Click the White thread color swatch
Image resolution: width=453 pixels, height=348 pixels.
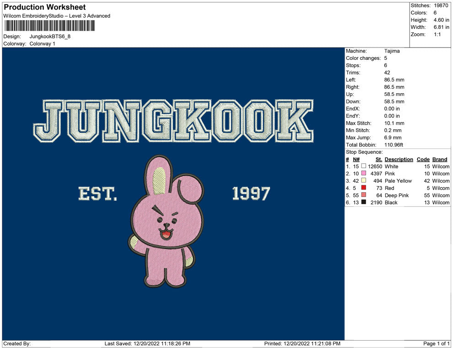(364, 166)
